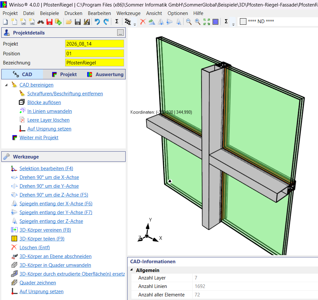Viewport: 318px width, 300px height.
Task: Click the CAD bereinigen link
Action: [36, 85]
